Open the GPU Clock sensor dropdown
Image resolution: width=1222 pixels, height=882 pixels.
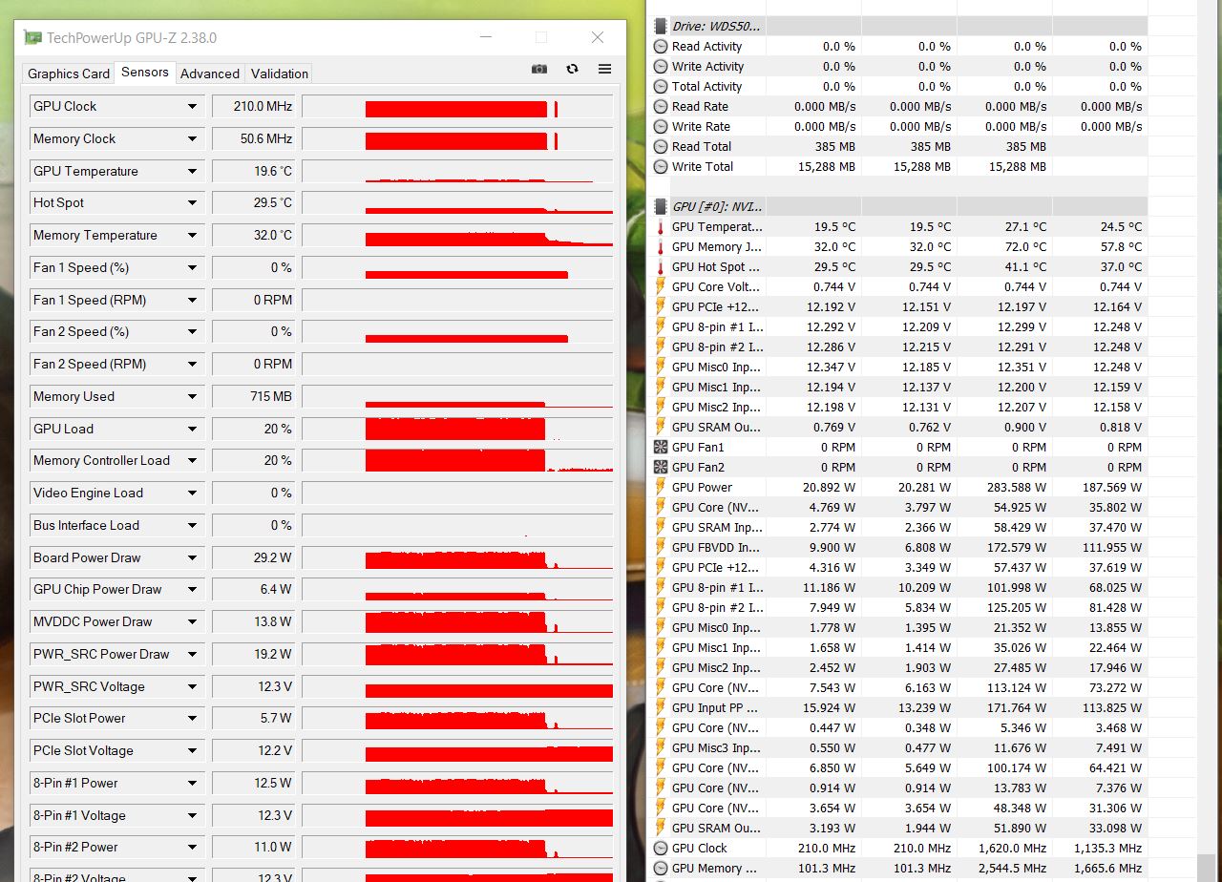click(x=192, y=107)
